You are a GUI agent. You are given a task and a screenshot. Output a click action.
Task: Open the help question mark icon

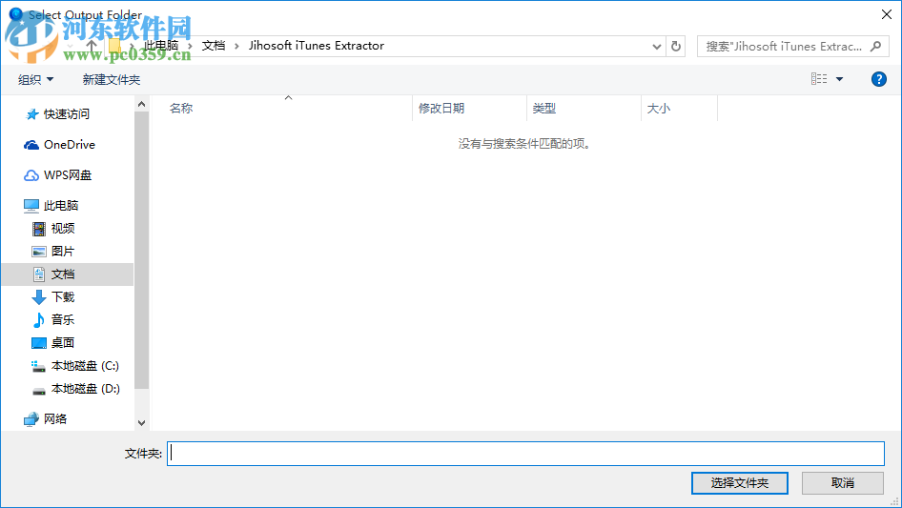tap(878, 79)
